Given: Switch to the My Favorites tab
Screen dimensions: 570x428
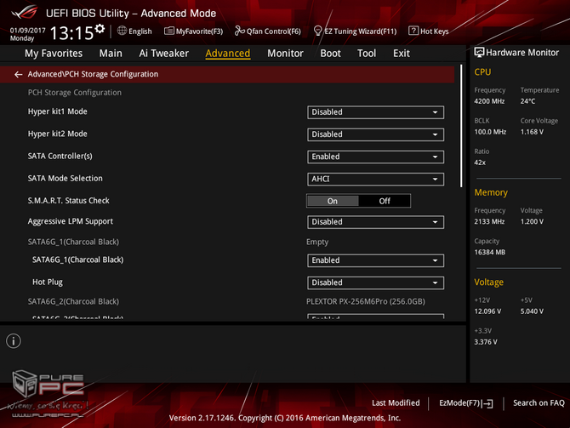Looking at the screenshot, I should pos(54,54).
